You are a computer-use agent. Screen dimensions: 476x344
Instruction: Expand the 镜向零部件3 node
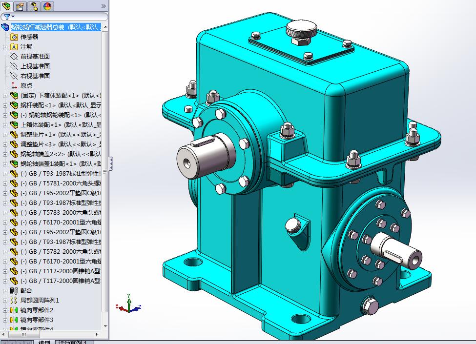(5, 320)
